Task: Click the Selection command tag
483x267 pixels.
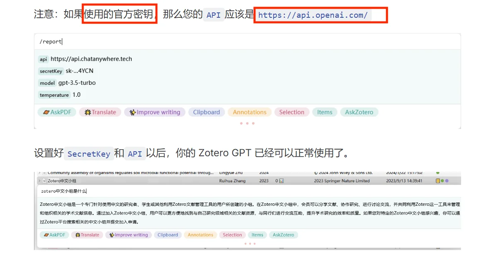Action: coord(291,112)
